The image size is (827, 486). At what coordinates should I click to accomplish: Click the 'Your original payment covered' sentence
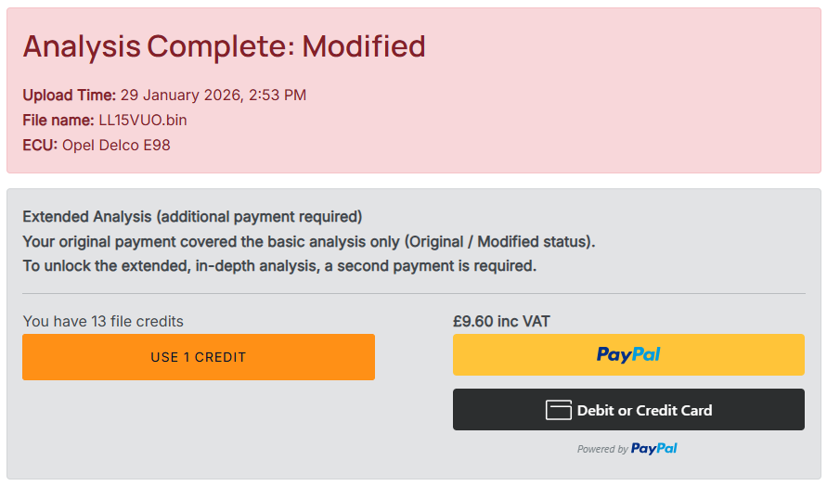308,241
